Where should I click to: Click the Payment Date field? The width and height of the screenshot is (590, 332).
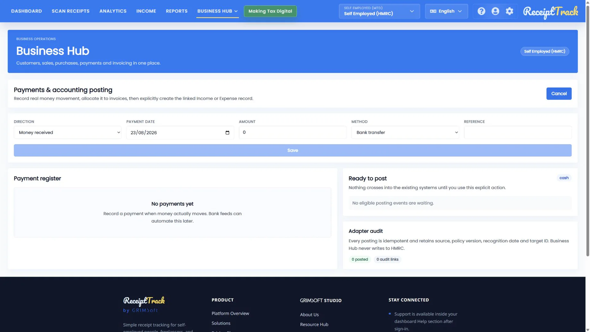180,133
